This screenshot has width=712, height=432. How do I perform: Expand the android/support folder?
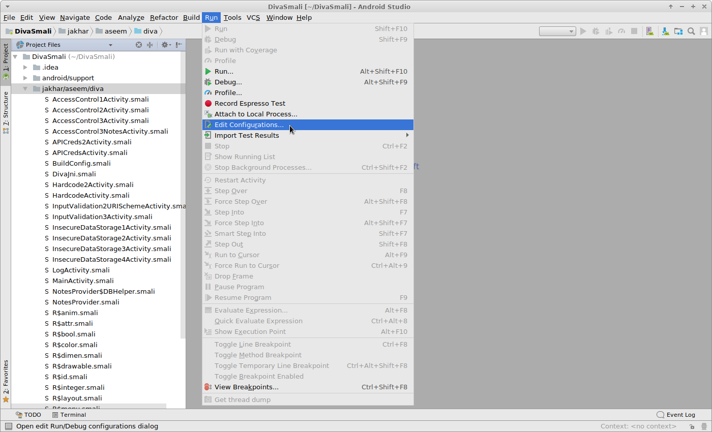[25, 78]
